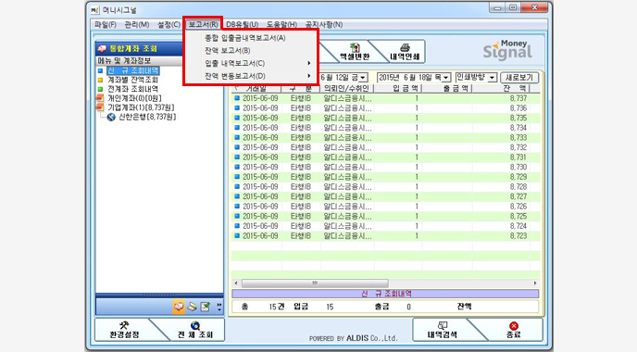Open 내역검색 search icon button
The image size is (637, 352).
click(442, 330)
